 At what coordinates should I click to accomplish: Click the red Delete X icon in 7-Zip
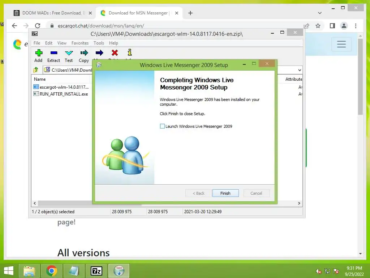coord(115,53)
